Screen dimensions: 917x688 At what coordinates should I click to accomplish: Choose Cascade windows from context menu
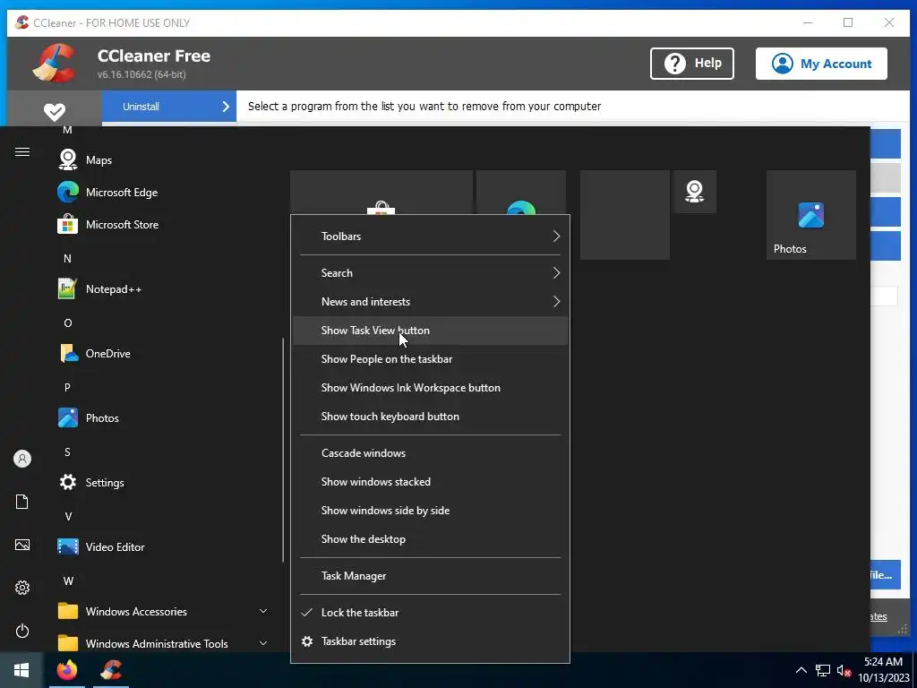click(430, 453)
